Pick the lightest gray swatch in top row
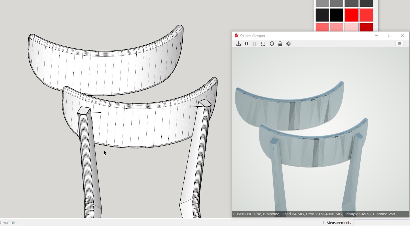Screen dimensions: 410x226 (x=322, y=3)
